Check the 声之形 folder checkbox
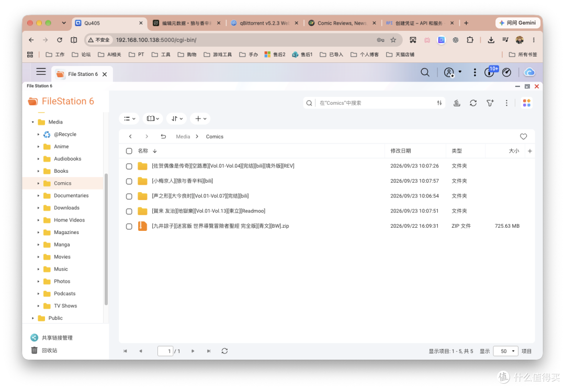 [129, 196]
